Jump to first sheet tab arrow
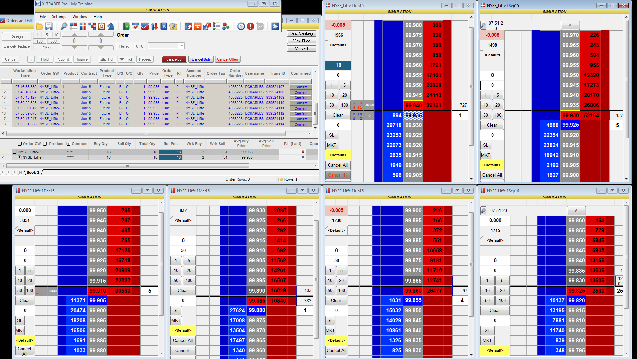 [x=3, y=172]
